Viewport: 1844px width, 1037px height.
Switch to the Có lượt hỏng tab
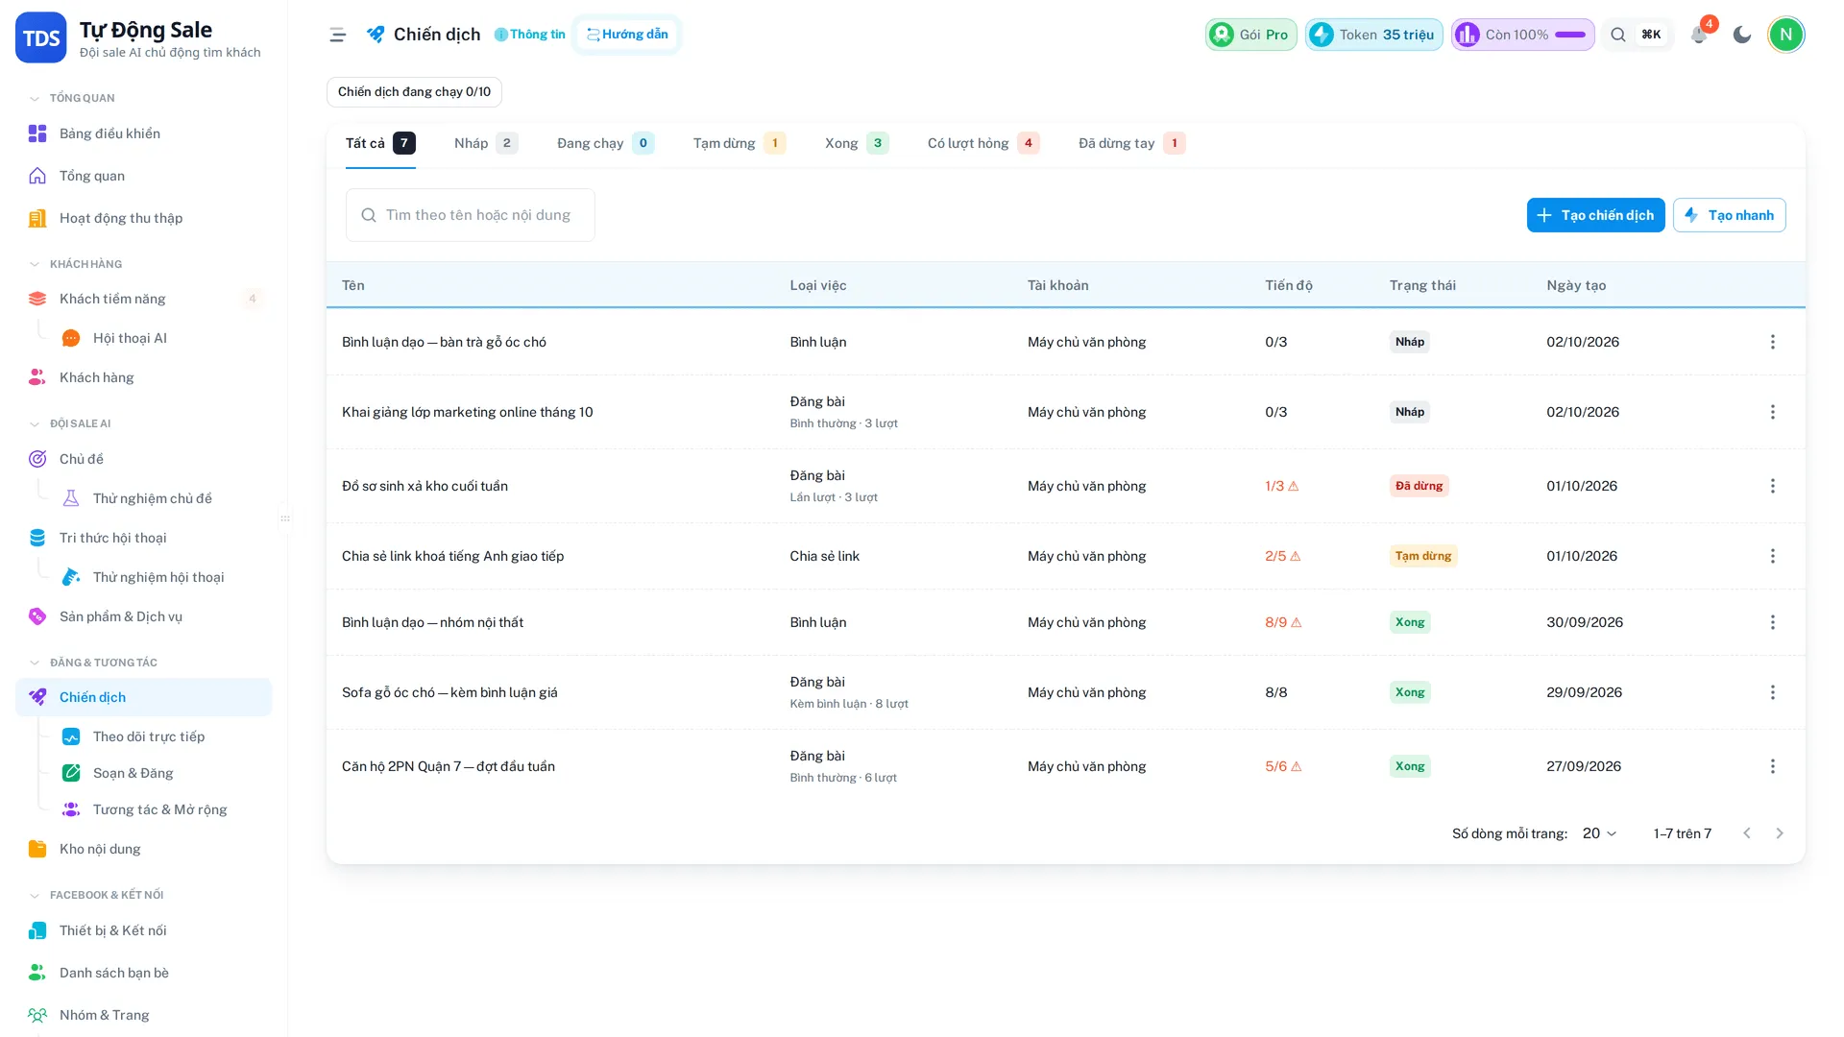click(983, 143)
